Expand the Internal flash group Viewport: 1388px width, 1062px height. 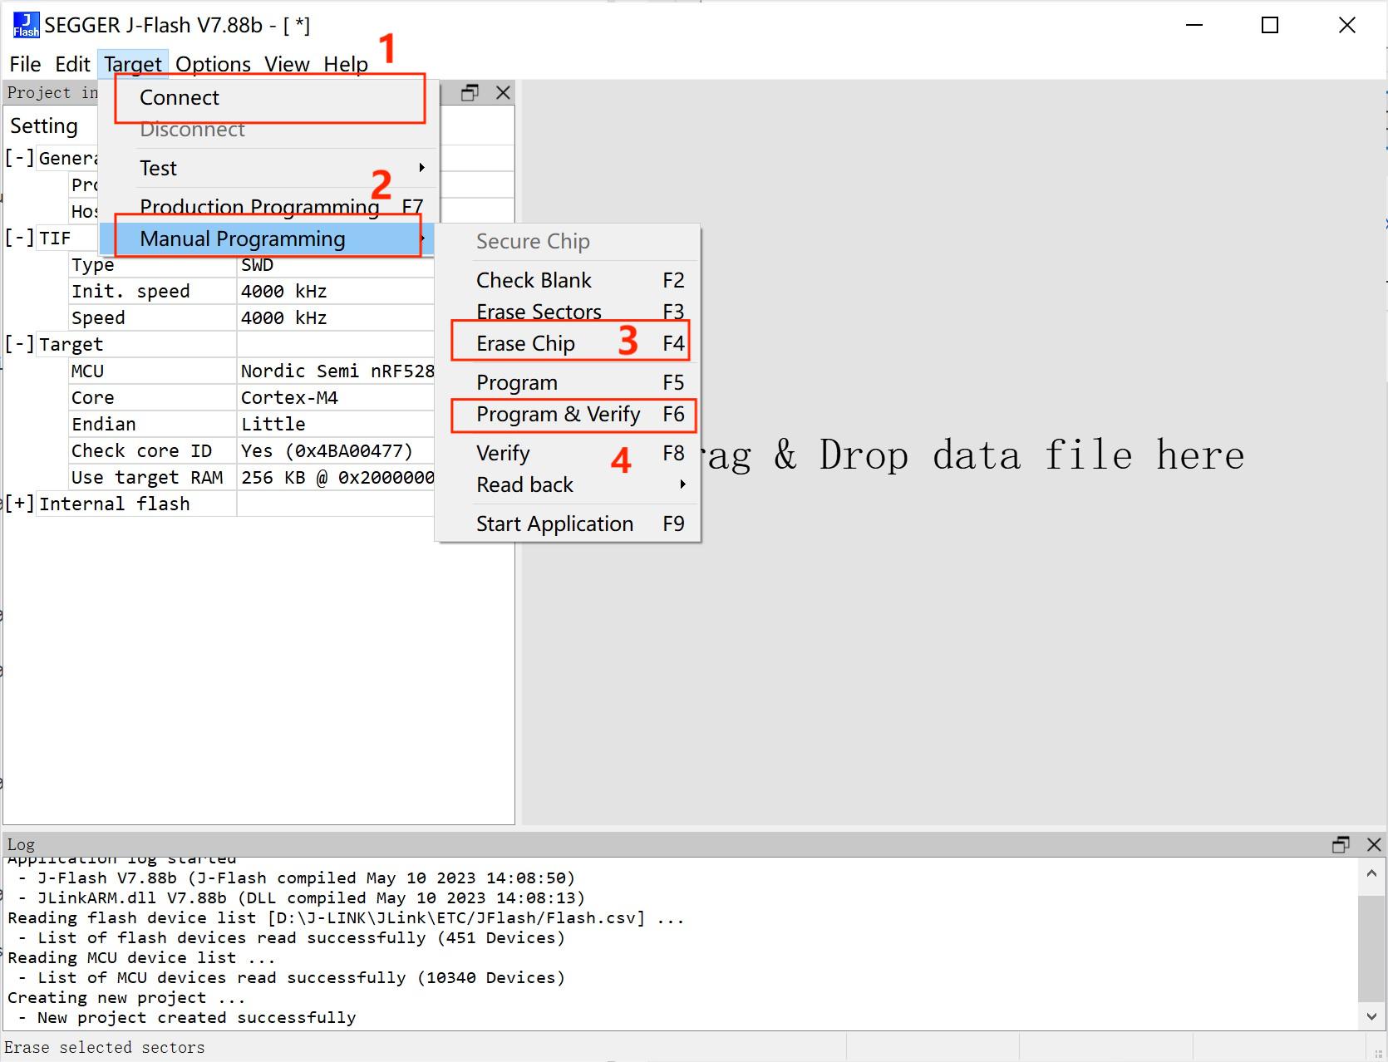pos(19,504)
